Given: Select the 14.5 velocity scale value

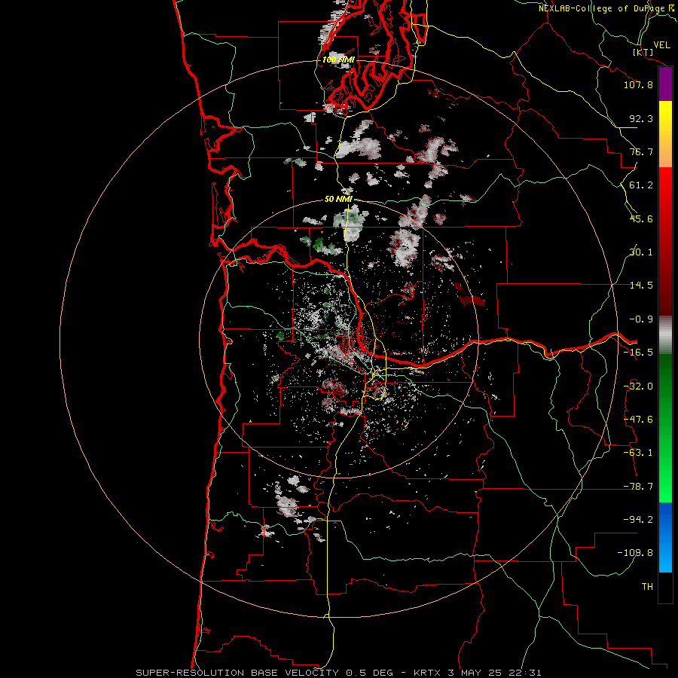Looking at the screenshot, I should (x=641, y=286).
